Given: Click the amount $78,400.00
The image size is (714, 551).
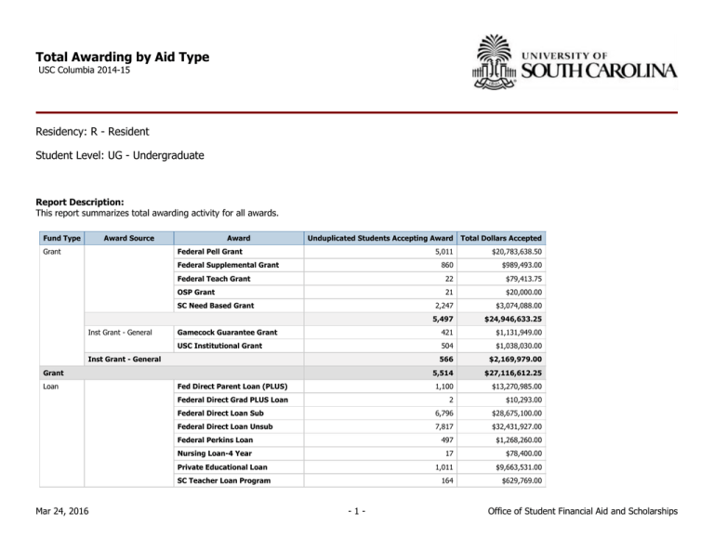Looking at the screenshot, I should [523, 453].
